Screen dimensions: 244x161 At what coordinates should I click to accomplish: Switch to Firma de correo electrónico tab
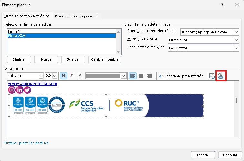27,16
